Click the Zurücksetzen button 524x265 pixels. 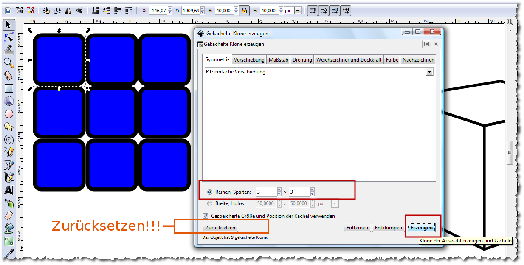(220, 228)
